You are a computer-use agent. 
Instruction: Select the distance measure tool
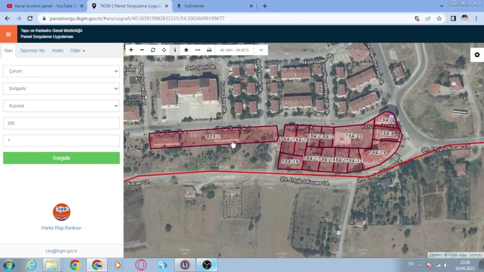[x=197, y=50]
